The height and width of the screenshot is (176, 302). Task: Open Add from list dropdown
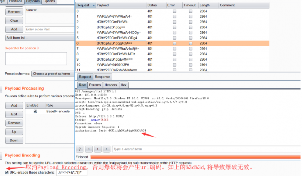point(40,38)
